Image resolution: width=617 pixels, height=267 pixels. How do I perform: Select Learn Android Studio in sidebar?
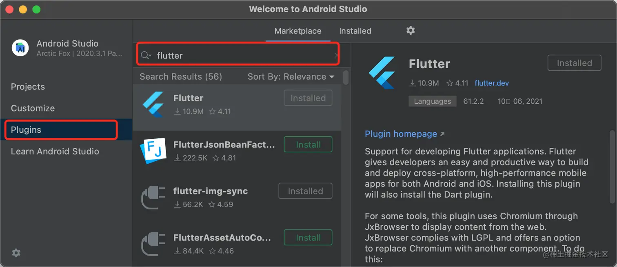(x=55, y=151)
